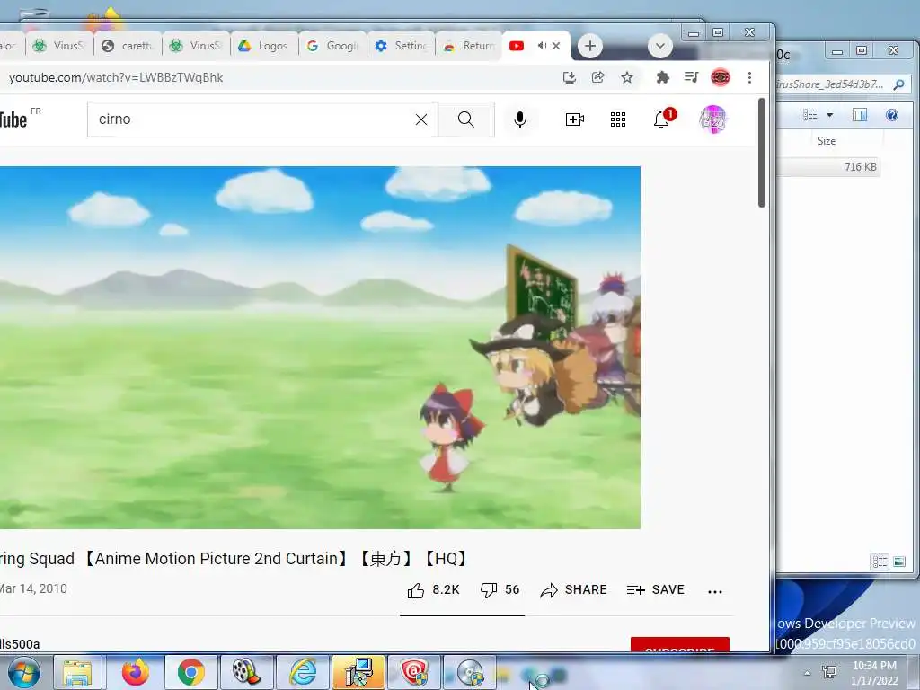This screenshot has width=920, height=690.
Task: Click the channel name ending ils500a
Action: (20, 644)
